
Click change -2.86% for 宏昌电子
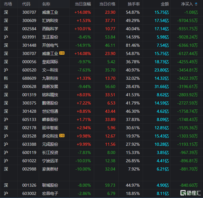84,194
